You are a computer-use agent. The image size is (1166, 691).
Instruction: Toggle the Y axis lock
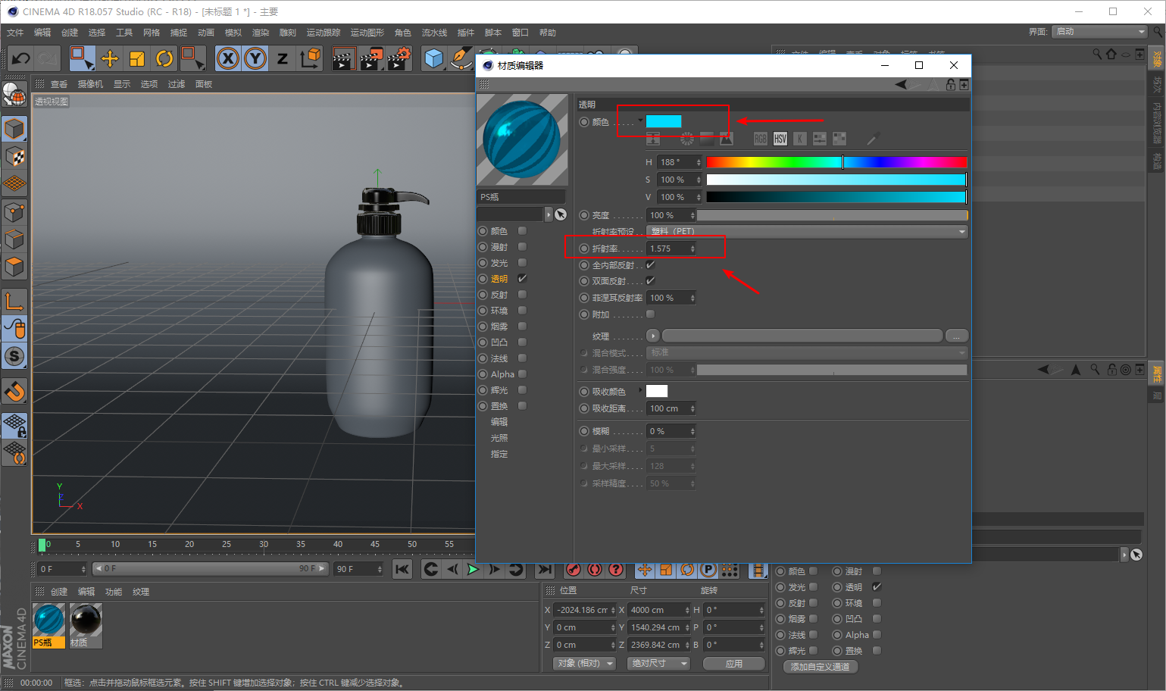point(255,58)
